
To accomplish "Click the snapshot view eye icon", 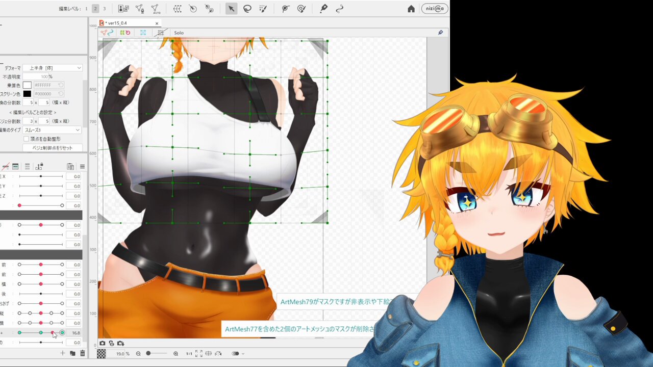I will click(x=111, y=344).
